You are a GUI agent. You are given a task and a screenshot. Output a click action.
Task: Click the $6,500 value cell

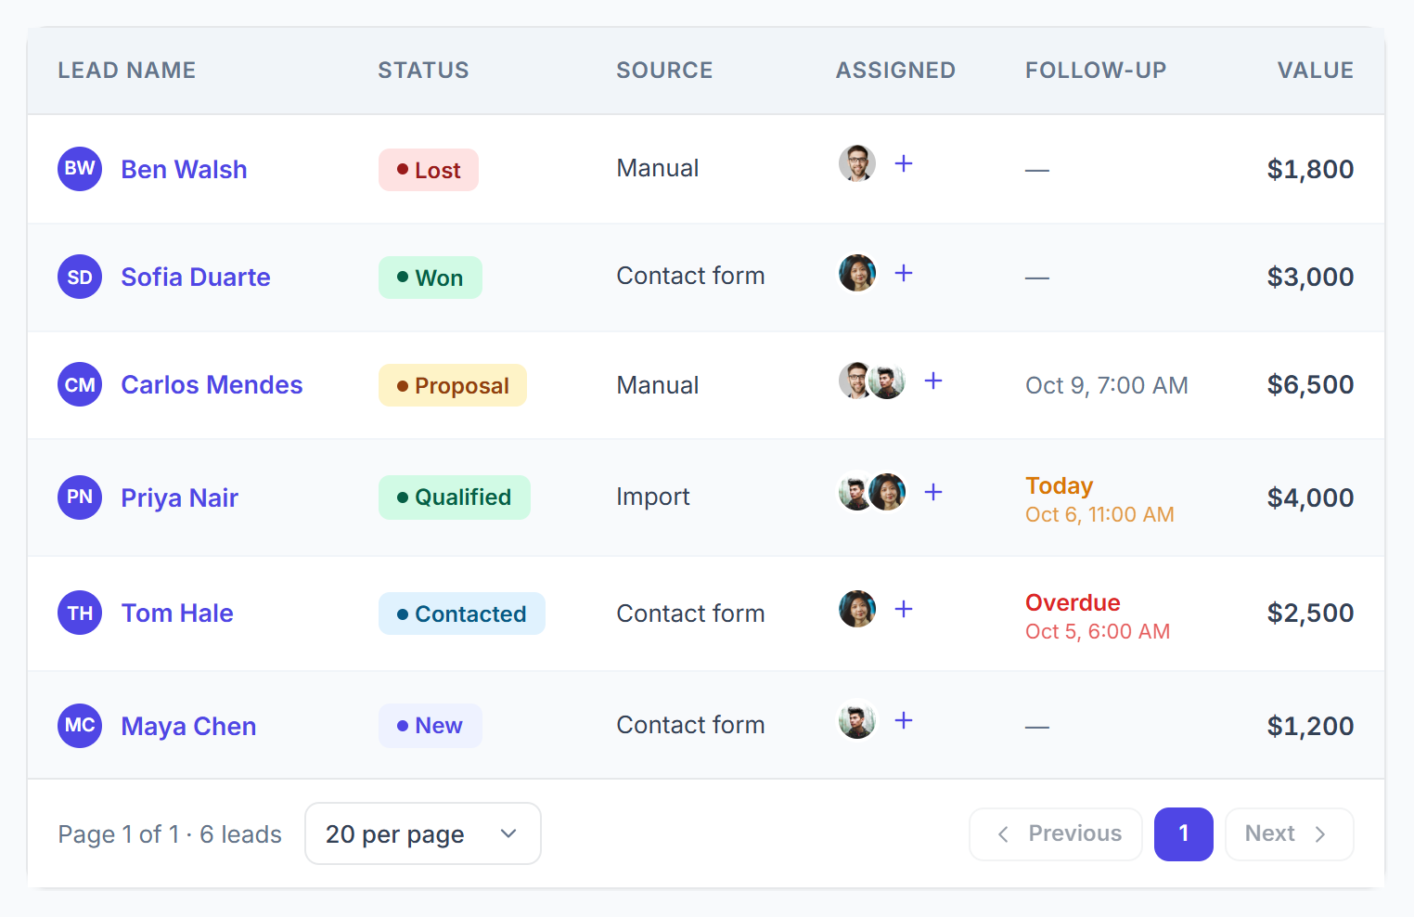(x=1310, y=385)
